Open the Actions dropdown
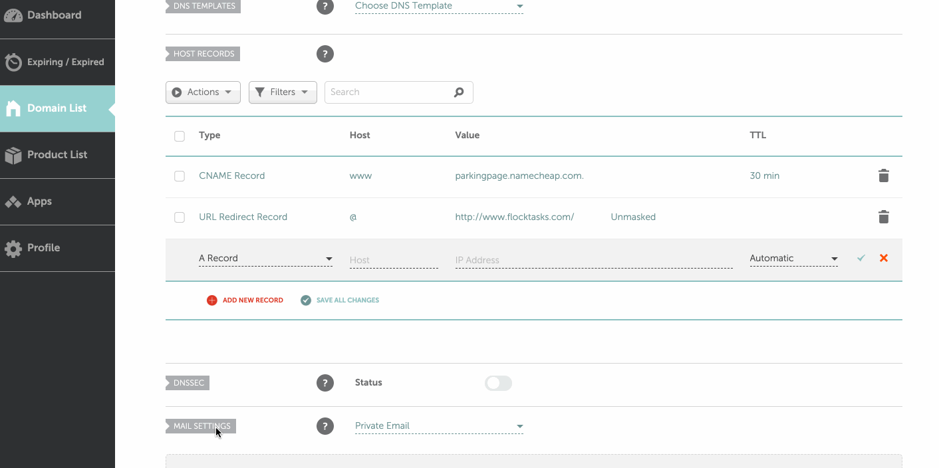Image resolution: width=939 pixels, height=468 pixels. point(203,92)
